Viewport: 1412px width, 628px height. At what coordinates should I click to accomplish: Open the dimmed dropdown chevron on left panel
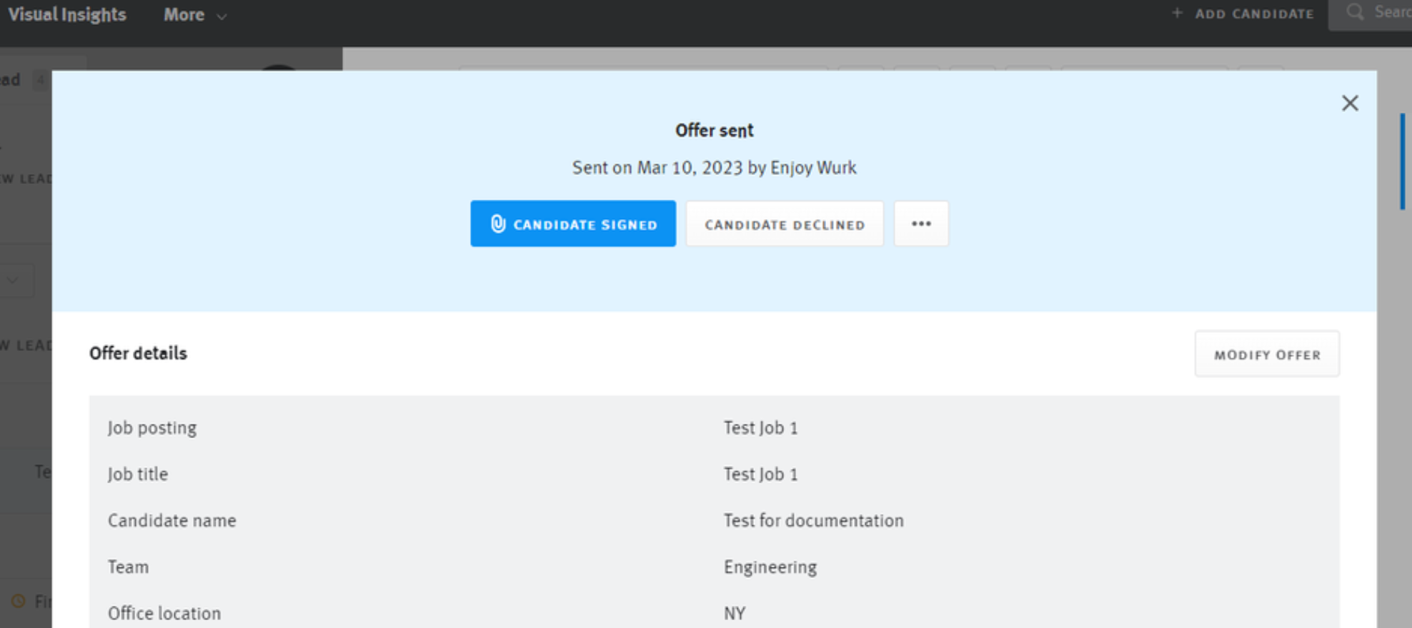click(x=13, y=280)
